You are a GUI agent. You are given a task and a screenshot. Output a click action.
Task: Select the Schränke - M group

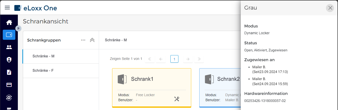pyautogui.click(x=61, y=56)
